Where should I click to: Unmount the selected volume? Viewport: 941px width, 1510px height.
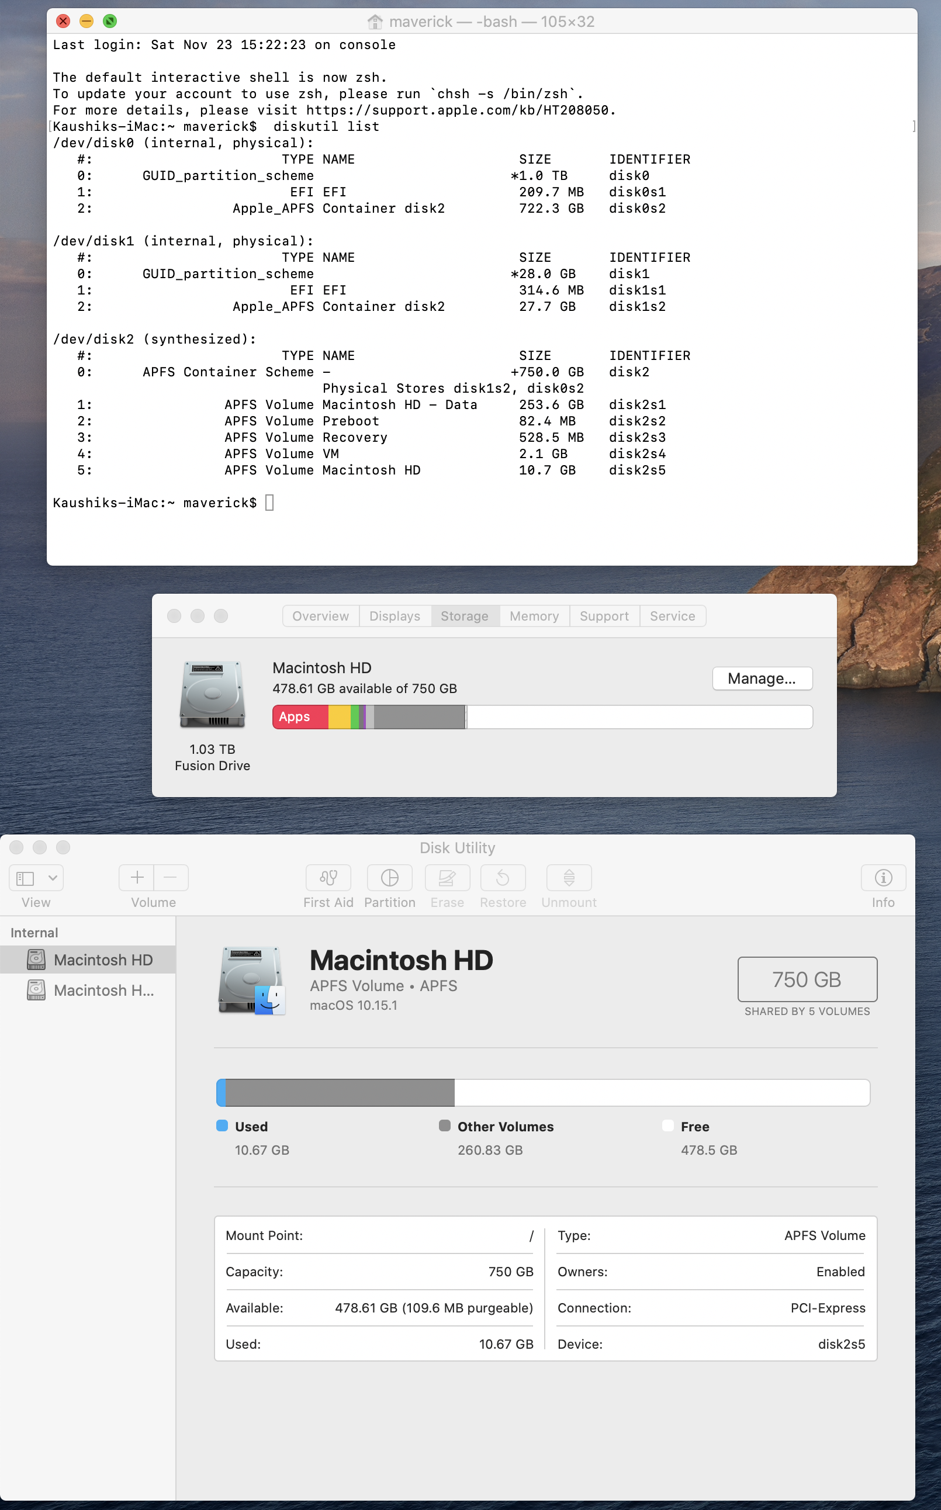pos(569,878)
